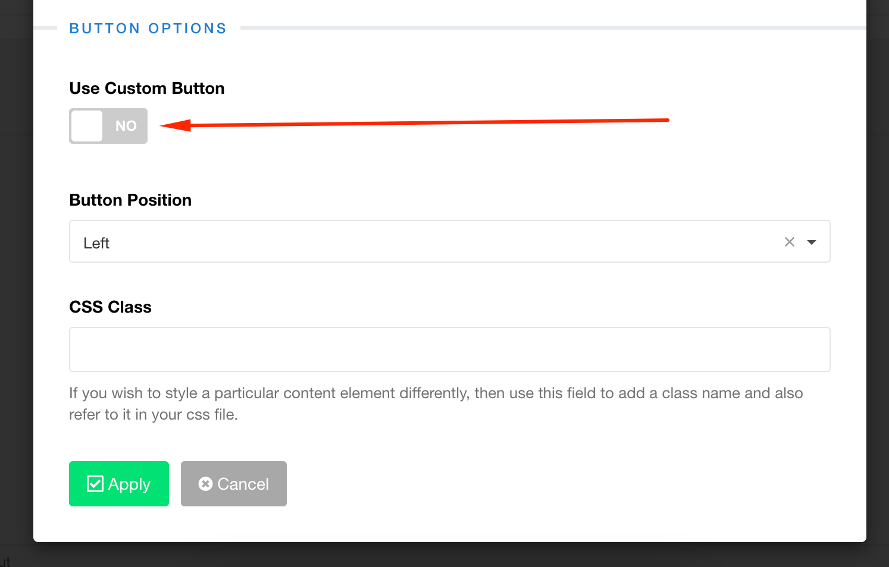Click the white knob of the NO switch
This screenshot has width=889, height=567.
[87, 126]
